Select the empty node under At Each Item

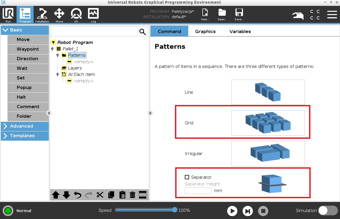click(83, 81)
